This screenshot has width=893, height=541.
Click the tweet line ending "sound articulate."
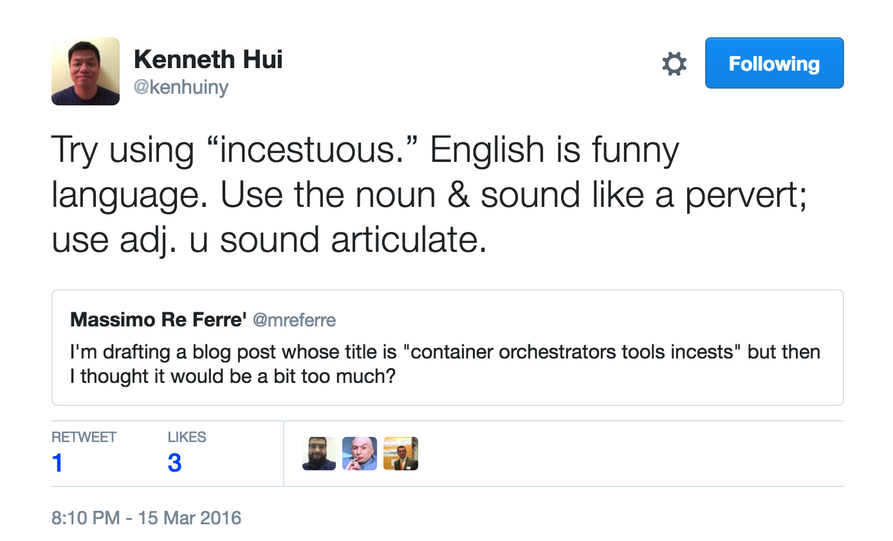coord(269,240)
